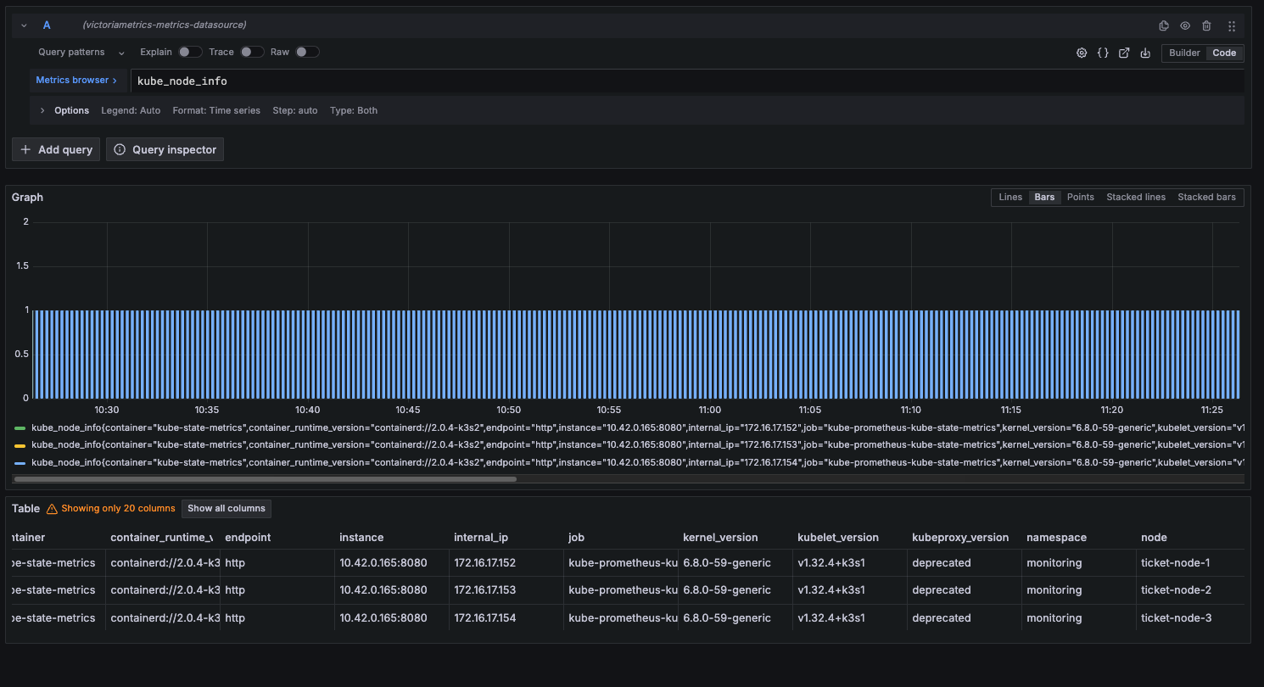Click the kubelet_version column header
This screenshot has height=687, width=1264.
(838, 537)
